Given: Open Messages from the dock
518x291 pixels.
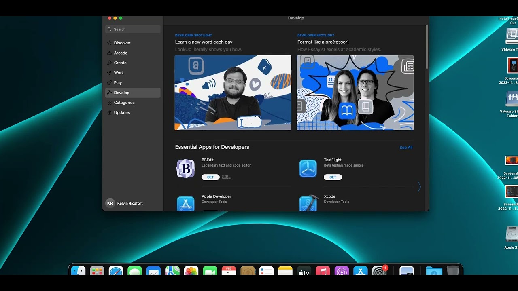Looking at the screenshot, I should (x=135, y=271).
